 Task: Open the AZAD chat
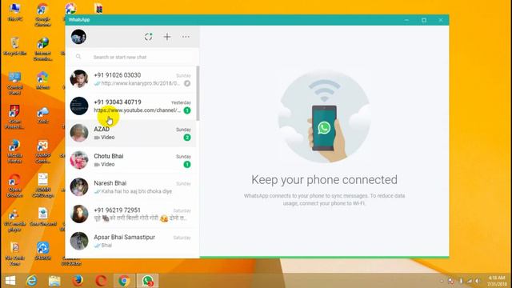coord(131,133)
